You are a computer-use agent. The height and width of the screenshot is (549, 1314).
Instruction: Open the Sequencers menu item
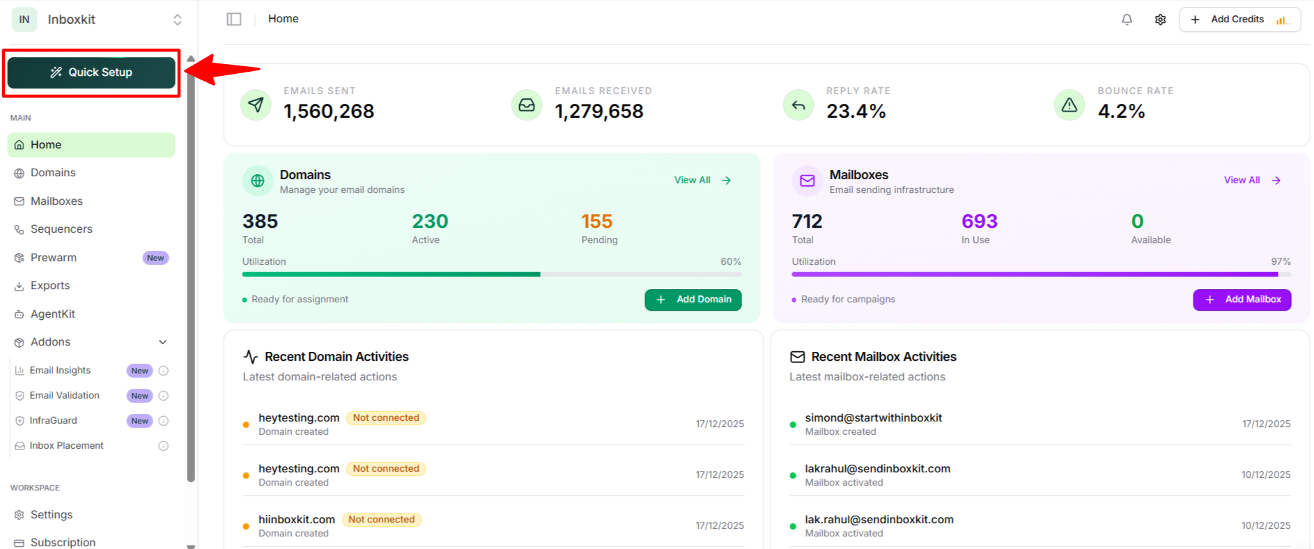click(x=61, y=229)
